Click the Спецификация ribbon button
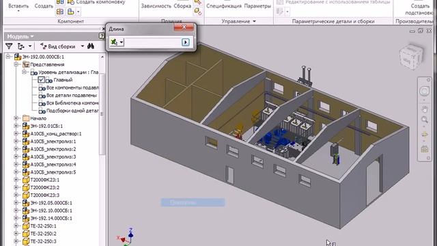437x246 pixels. [x=224, y=6]
